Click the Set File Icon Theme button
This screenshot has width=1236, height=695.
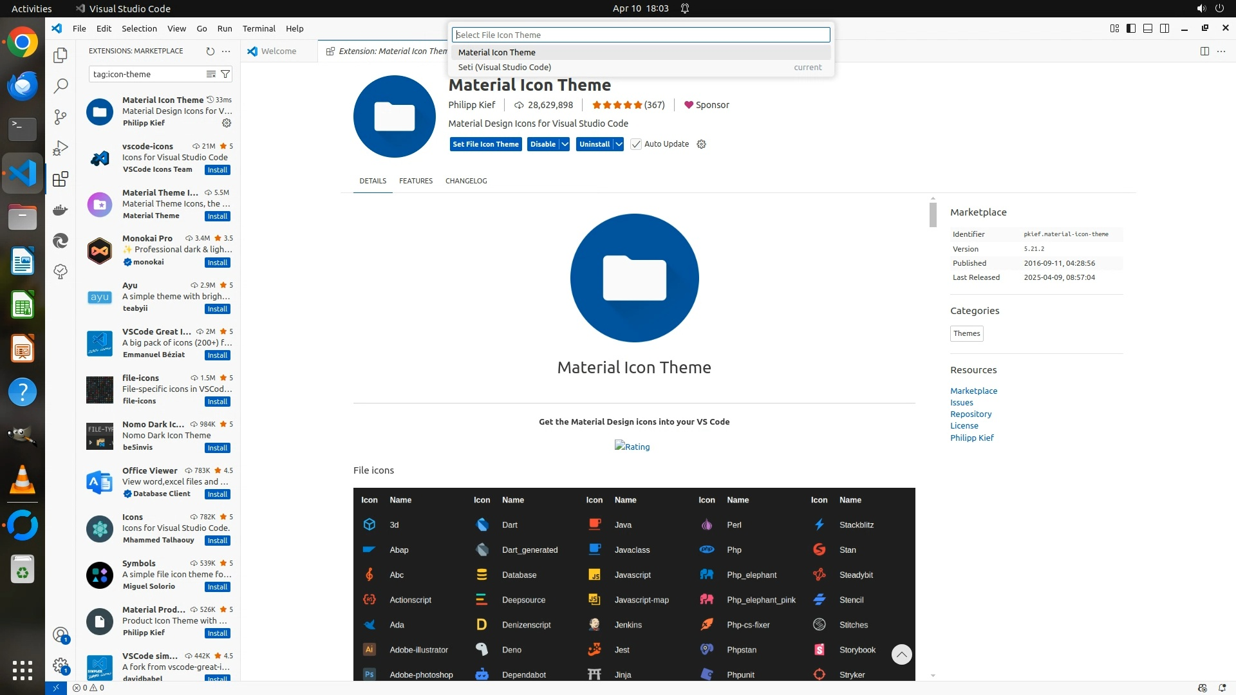[485, 144]
